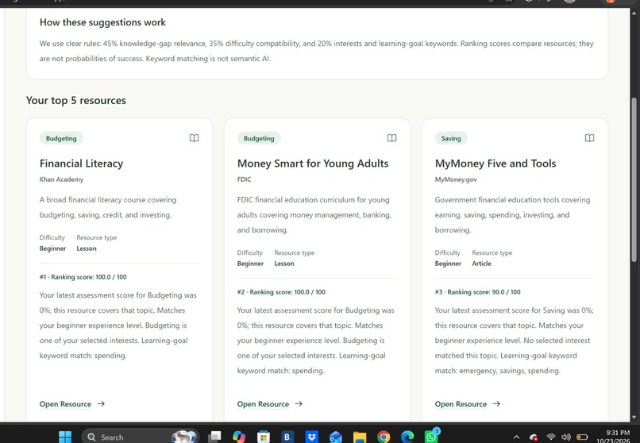This screenshot has width=640, height=443.
Task: Open File Explorer from taskbar
Action: 360,437
